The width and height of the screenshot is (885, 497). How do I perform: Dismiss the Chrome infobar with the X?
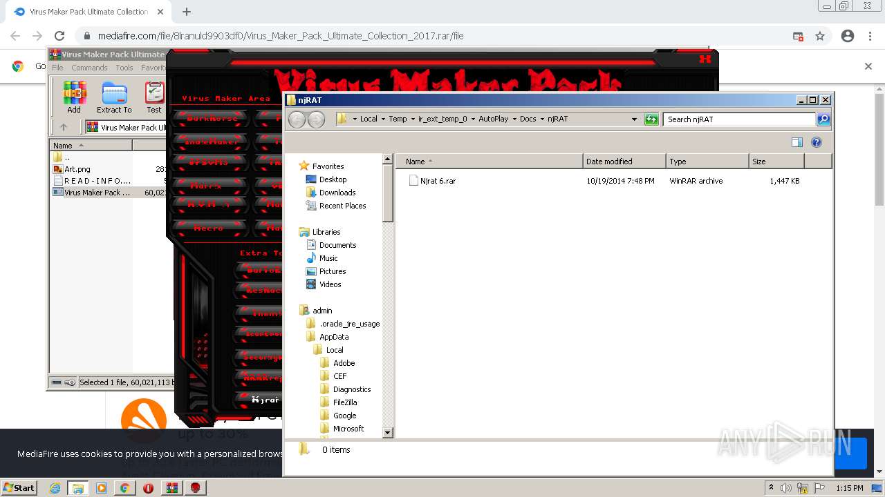(x=868, y=66)
